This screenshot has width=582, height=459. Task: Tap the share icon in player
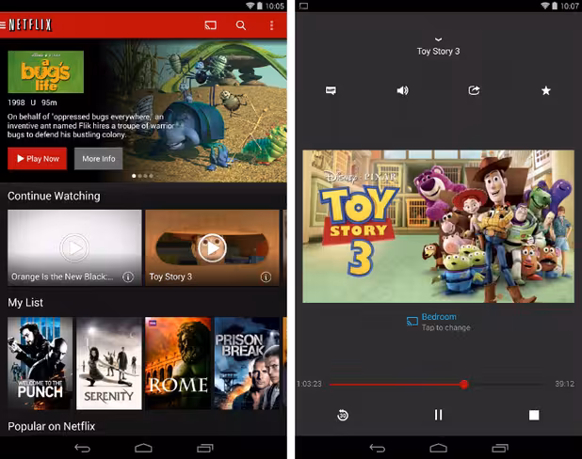474,90
